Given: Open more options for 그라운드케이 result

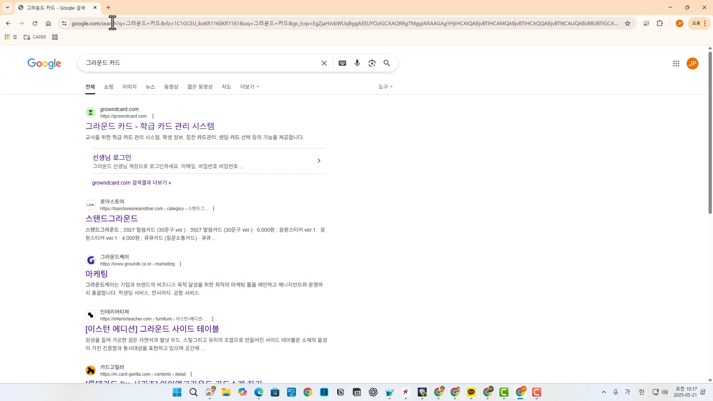Looking at the screenshot, I should click(x=180, y=264).
